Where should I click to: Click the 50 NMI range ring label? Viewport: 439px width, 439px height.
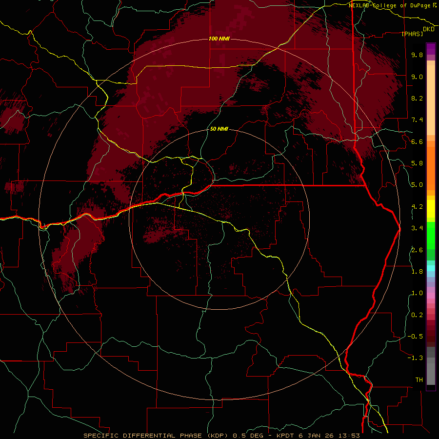219,129
